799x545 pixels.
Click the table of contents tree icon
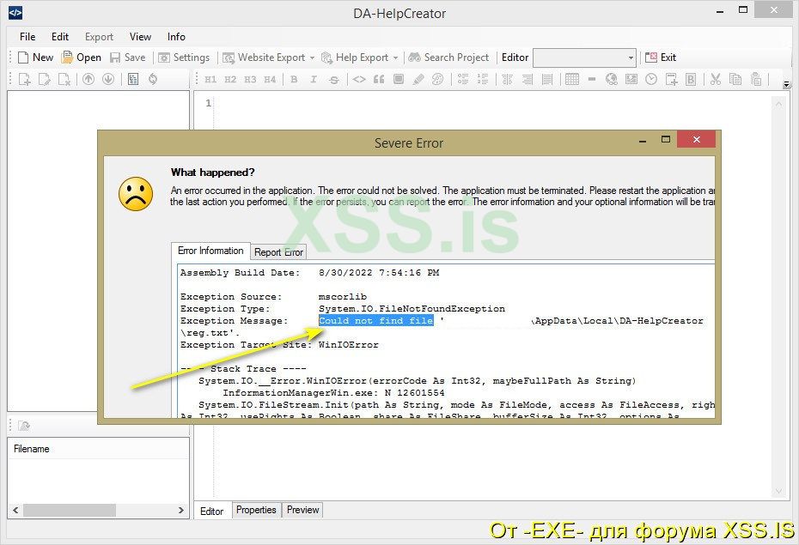133,79
